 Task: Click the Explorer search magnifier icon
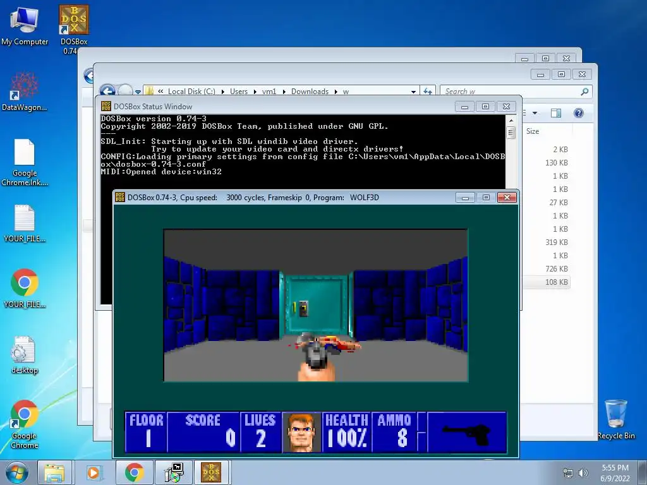(584, 92)
